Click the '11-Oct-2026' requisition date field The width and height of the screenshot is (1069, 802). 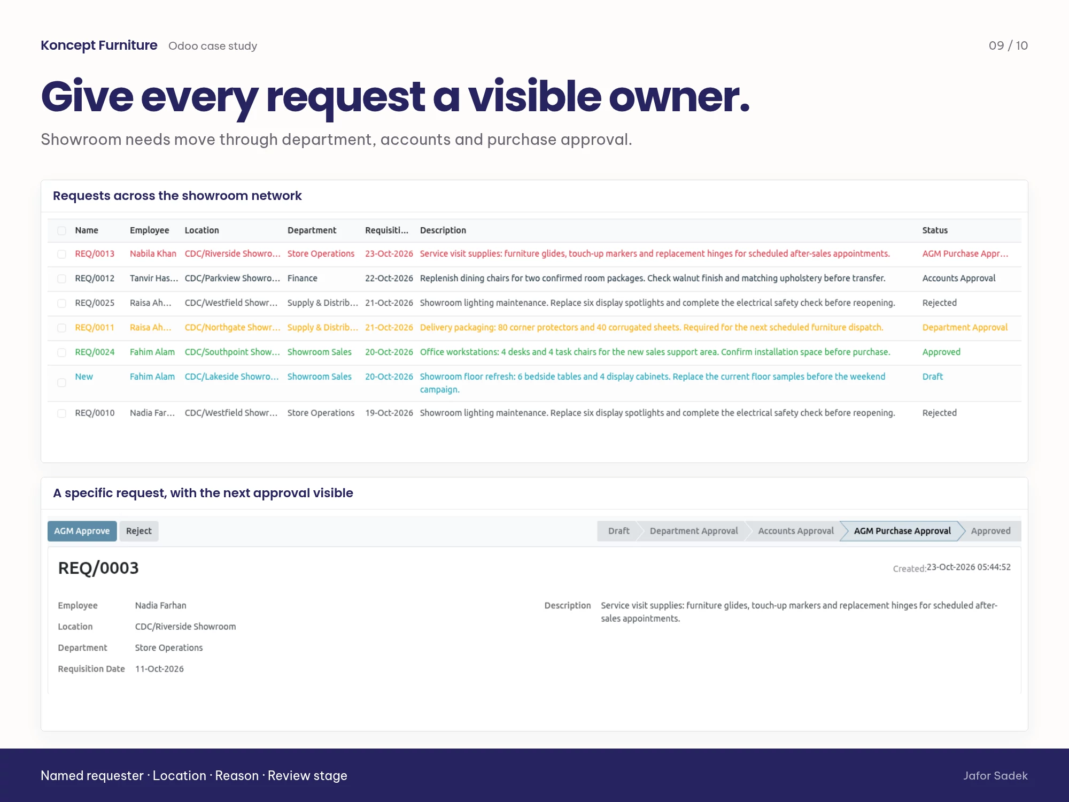pos(159,669)
